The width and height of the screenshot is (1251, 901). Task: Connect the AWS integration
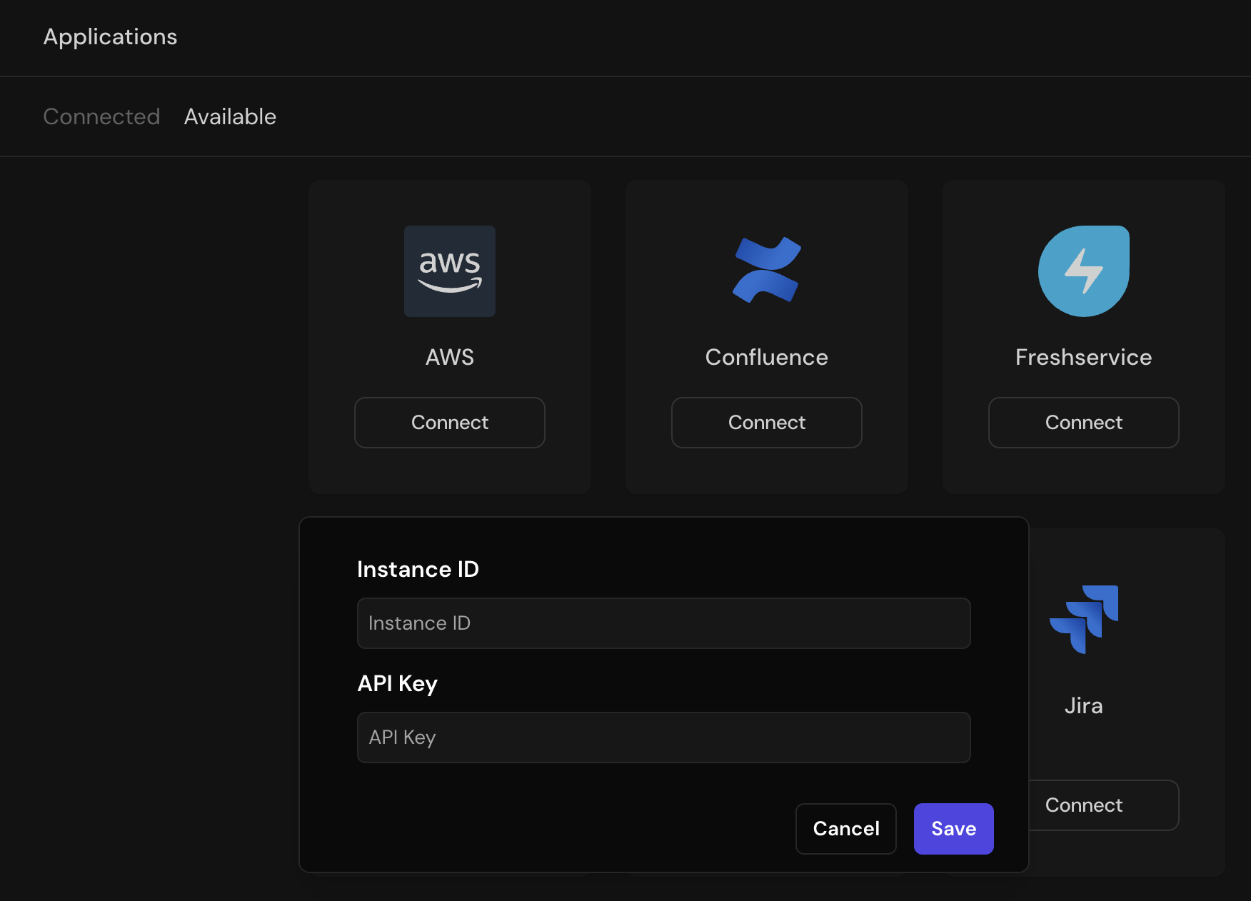pos(449,422)
